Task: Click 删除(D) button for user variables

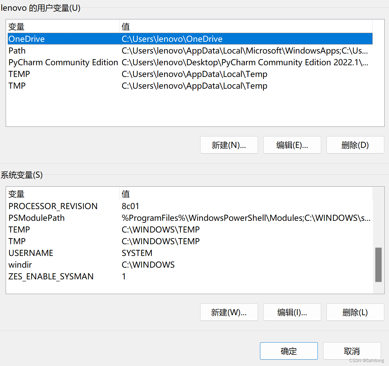Action: [355, 145]
